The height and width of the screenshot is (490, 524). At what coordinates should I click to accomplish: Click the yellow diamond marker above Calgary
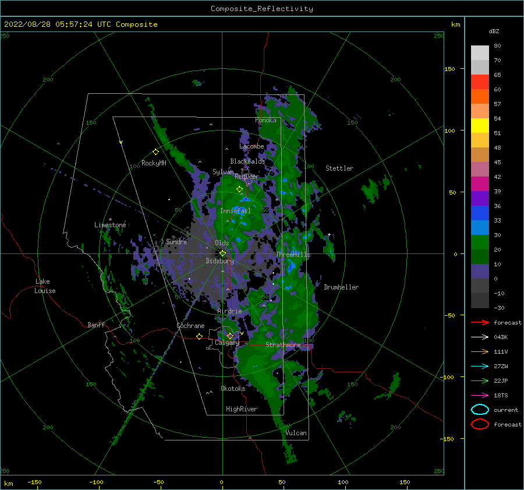230,336
